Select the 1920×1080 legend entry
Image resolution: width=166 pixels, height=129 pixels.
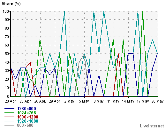pos(27,121)
